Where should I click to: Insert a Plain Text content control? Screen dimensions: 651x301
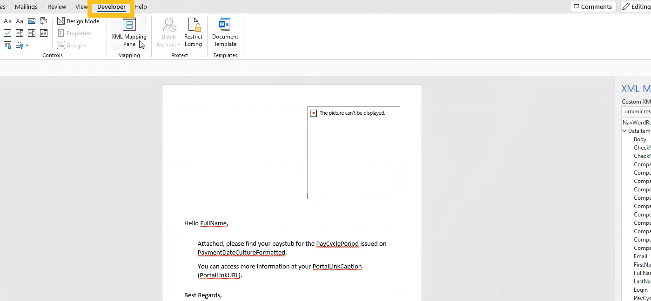pos(20,21)
